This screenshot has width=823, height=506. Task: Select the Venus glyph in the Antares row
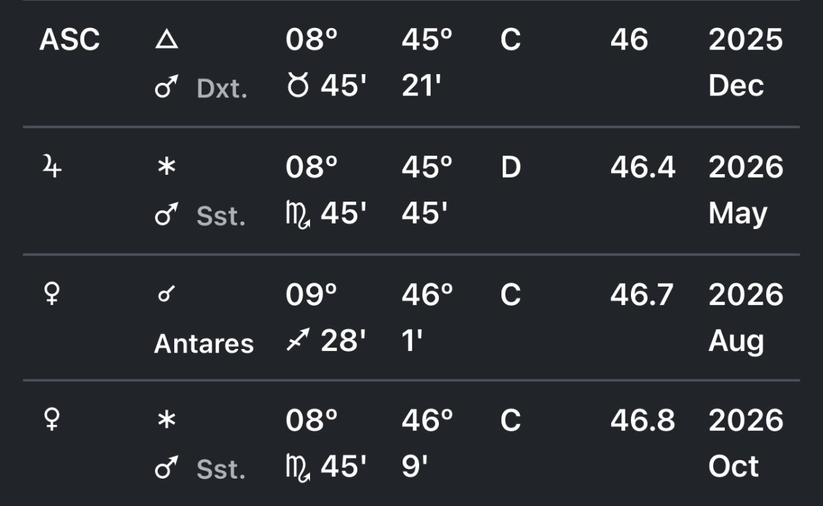point(51,296)
